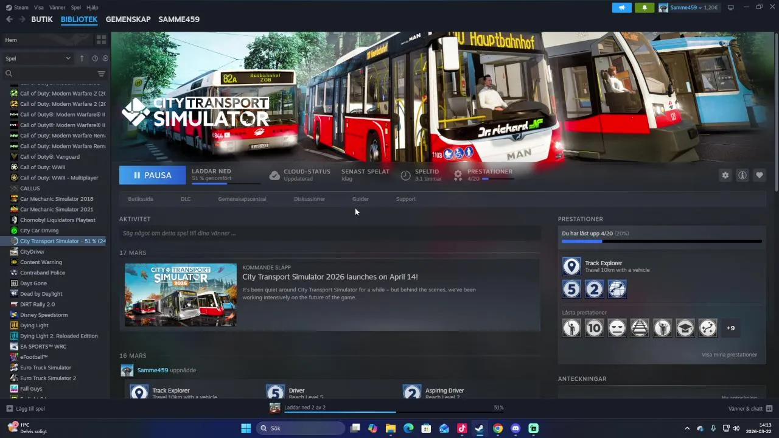Viewport: 779px width, 438px height.
Task: Open Discord from taskbar
Action: click(515, 428)
